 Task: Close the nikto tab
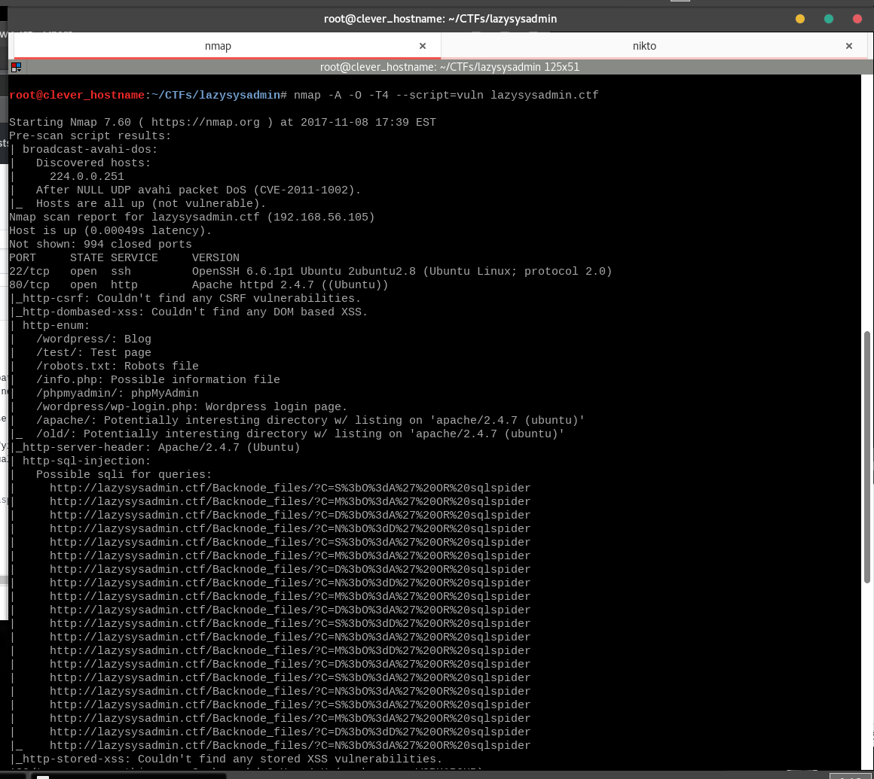coord(849,46)
